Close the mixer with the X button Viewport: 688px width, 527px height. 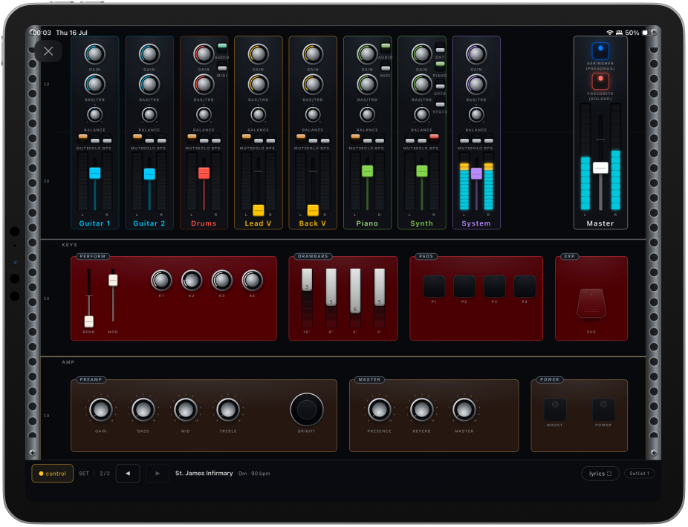point(48,51)
